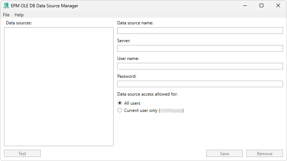Select the All users radio option

[120, 103]
